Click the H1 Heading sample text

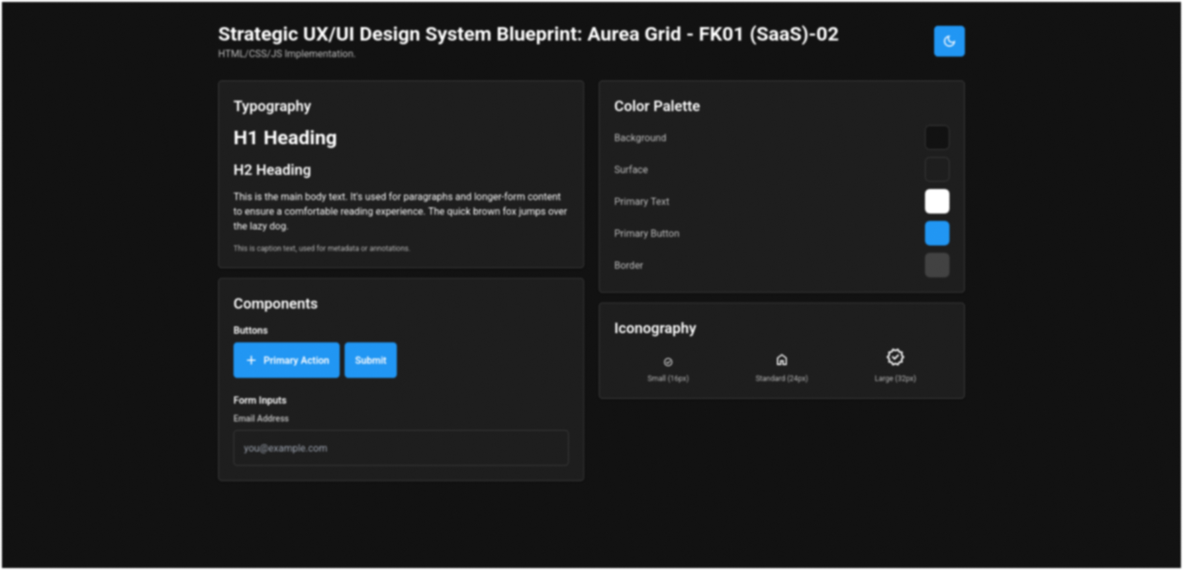click(x=285, y=138)
